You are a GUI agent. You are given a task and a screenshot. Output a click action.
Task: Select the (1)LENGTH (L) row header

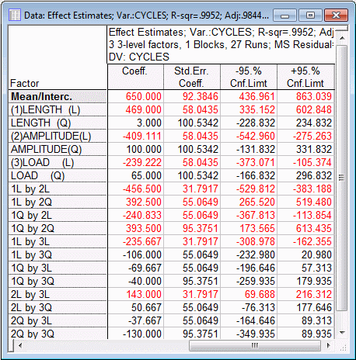(58, 109)
